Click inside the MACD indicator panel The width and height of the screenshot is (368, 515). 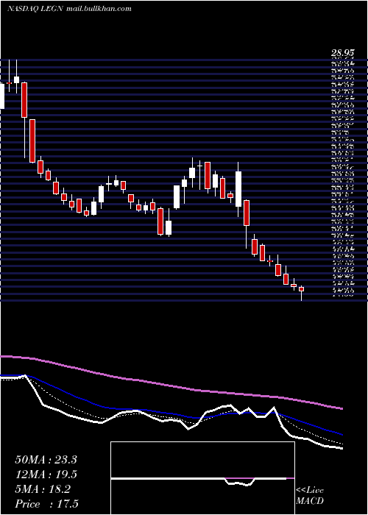(x=202, y=478)
